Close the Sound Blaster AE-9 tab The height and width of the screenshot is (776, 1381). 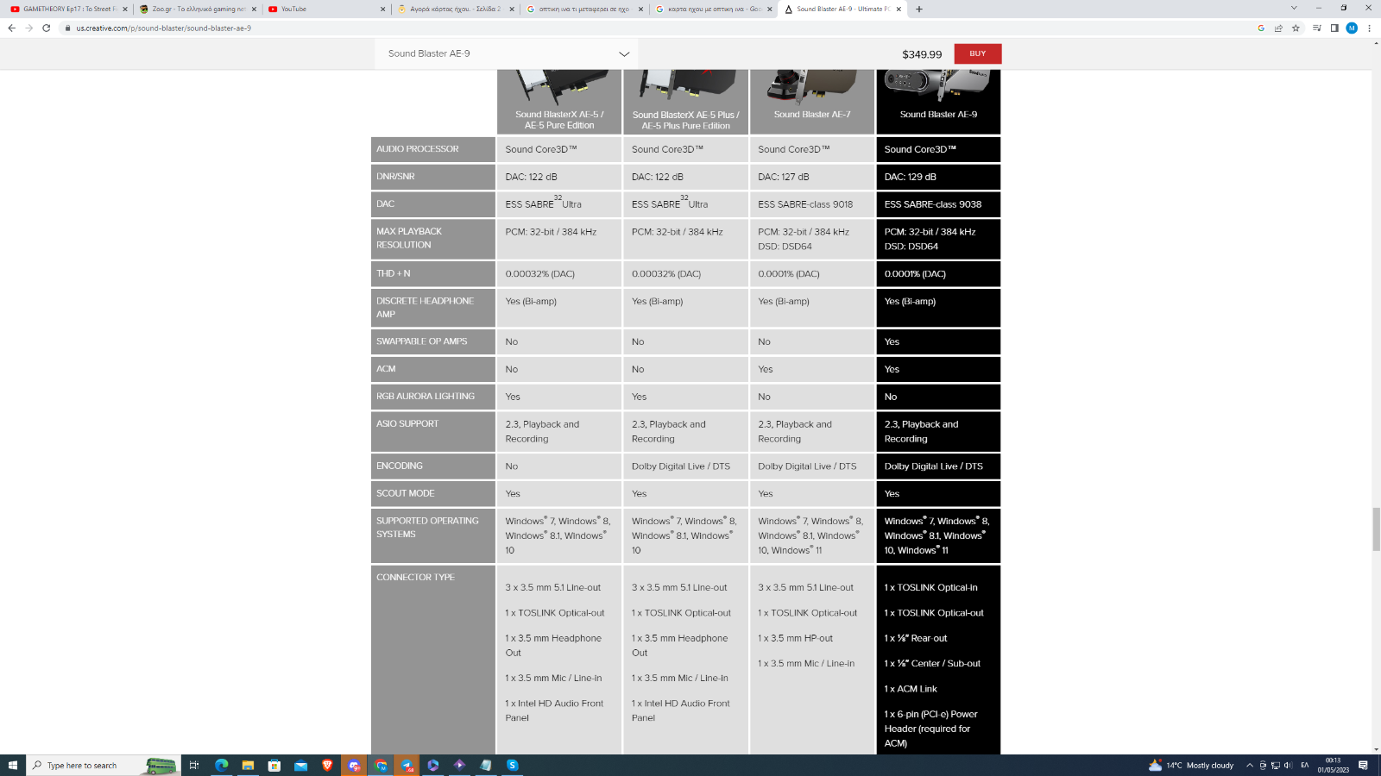click(899, 9)
